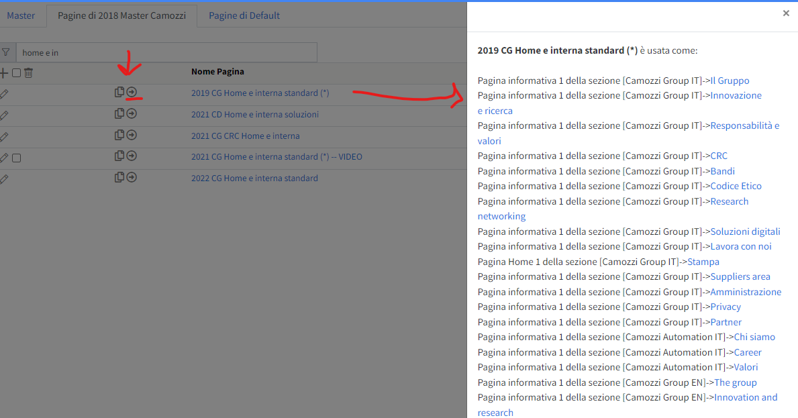This screenshot has height=418, width=798.
Task: Open the Il Gruppo link
Action: [730, 81]
